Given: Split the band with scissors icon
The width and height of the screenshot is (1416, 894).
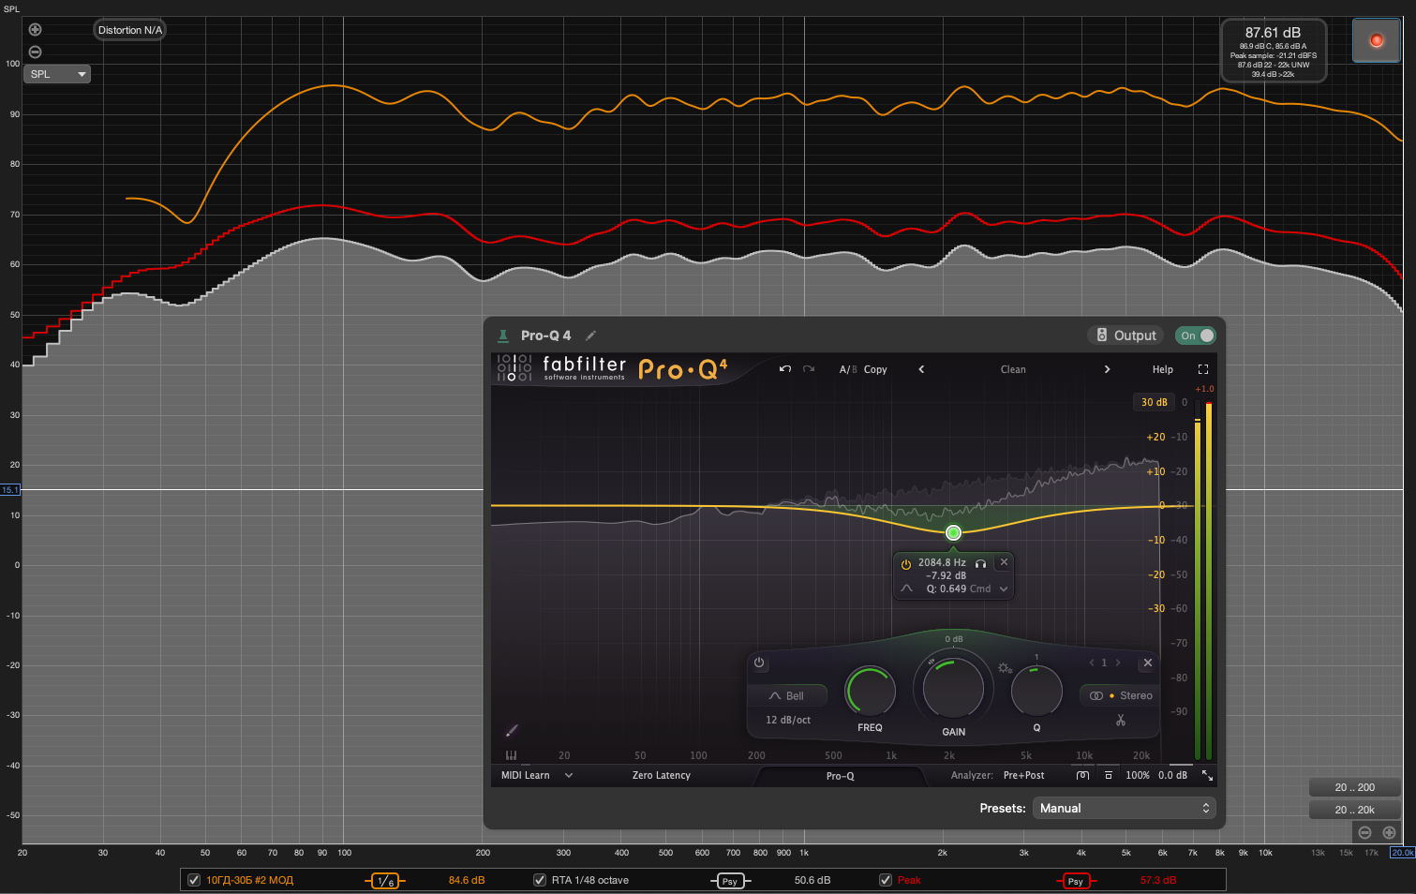Looking at the screenshot, I should (x=1121, y=721).
